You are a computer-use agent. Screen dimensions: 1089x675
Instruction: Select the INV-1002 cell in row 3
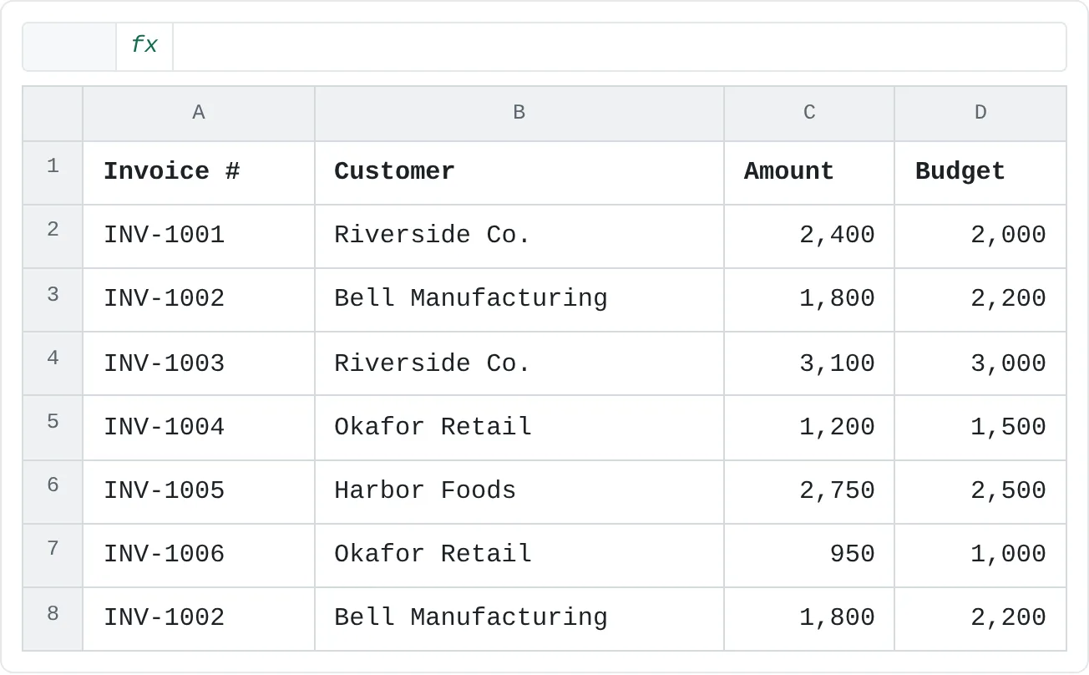199,300
